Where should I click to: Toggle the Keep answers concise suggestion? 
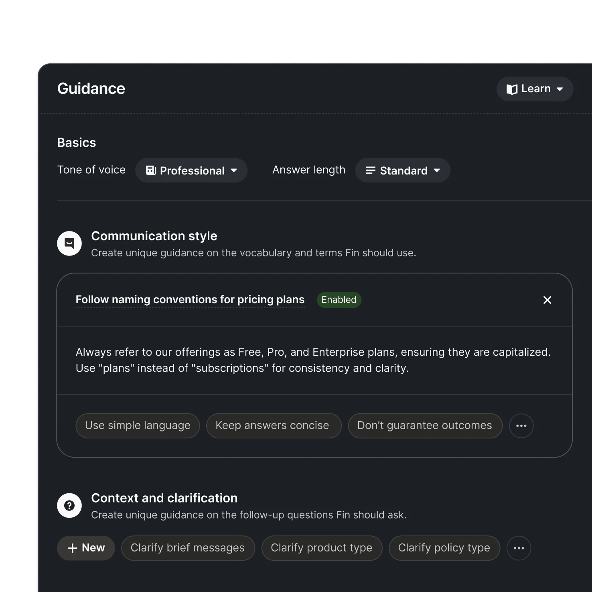click(x=273, y=426)
